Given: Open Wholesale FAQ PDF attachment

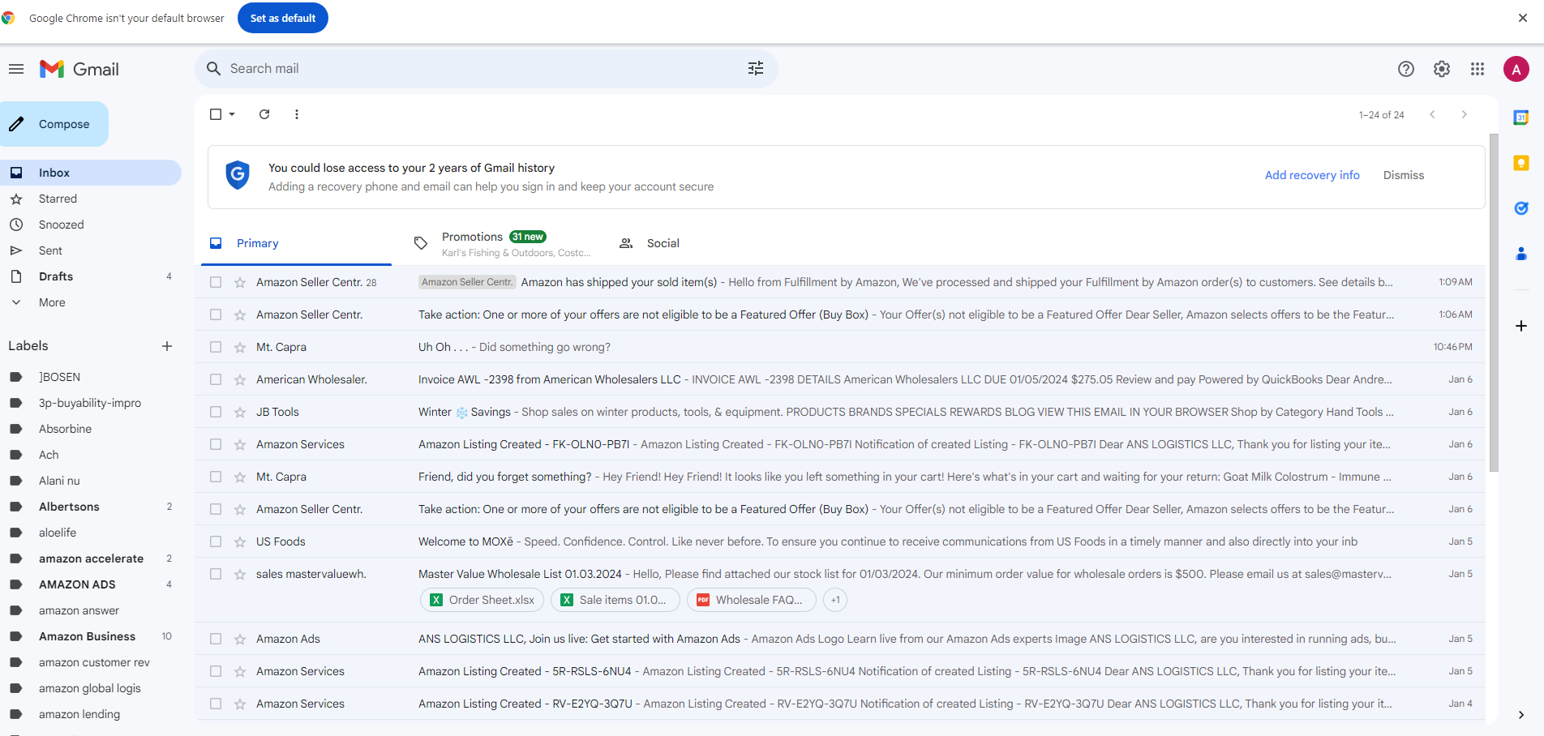Looking at the screenshot, I should (x=752, y=600).
